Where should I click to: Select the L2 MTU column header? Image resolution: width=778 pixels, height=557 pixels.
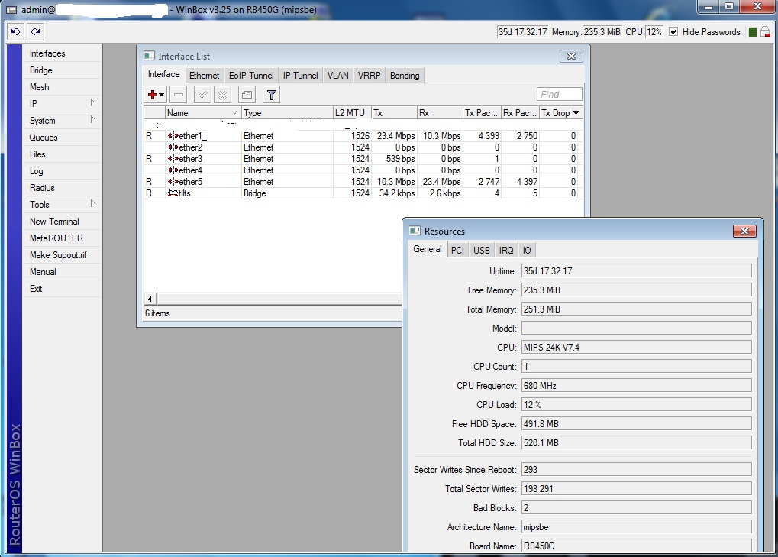352,112
